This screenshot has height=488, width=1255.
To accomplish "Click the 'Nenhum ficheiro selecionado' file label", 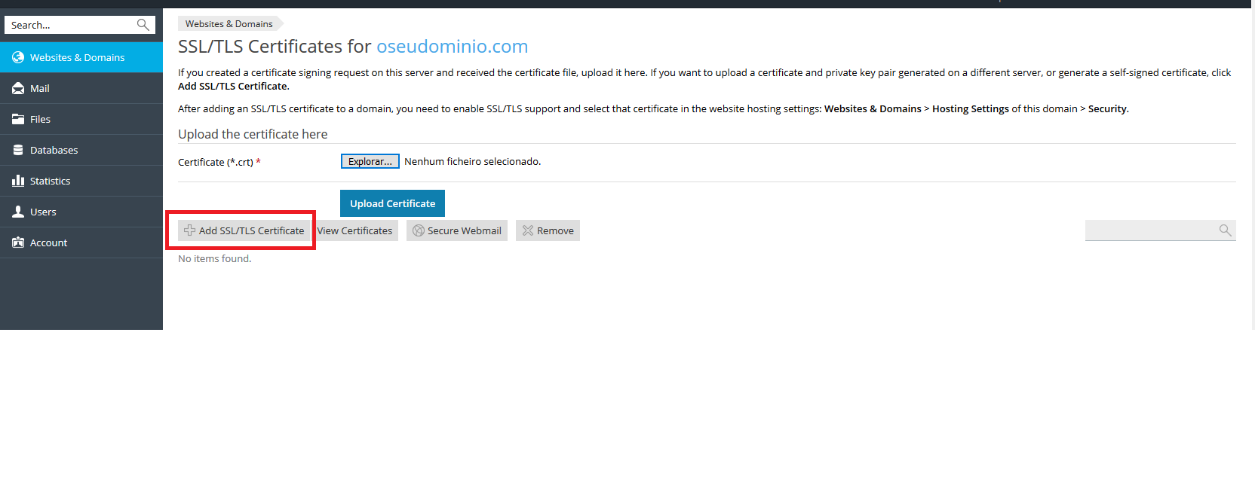I will click(472, 161).
